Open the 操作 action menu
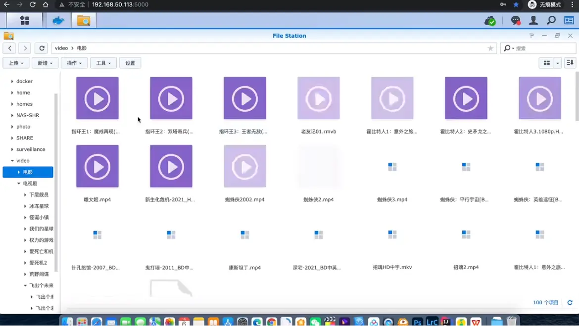Viewport: 579px width, 326px height. pyautogui.click(x=74, y=63)
